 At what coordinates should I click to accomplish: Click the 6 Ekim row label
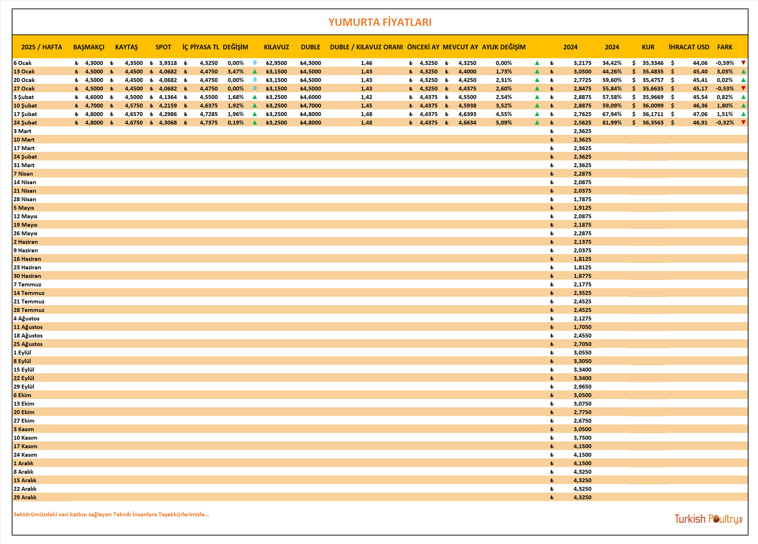click(22, 395)
